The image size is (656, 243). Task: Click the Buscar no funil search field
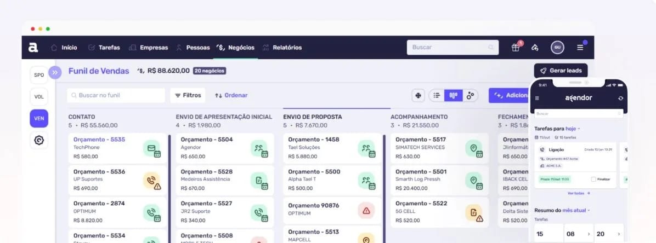pos(116,96)
